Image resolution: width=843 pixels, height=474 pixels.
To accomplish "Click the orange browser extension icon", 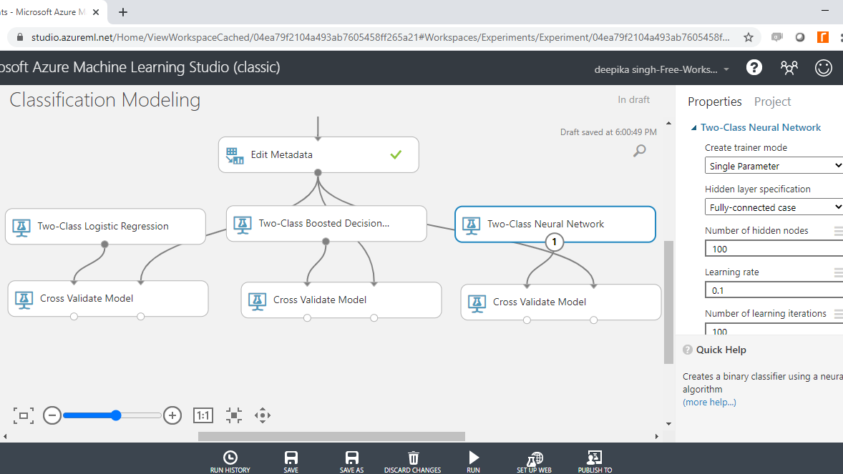I will click(x=822, y=37).
